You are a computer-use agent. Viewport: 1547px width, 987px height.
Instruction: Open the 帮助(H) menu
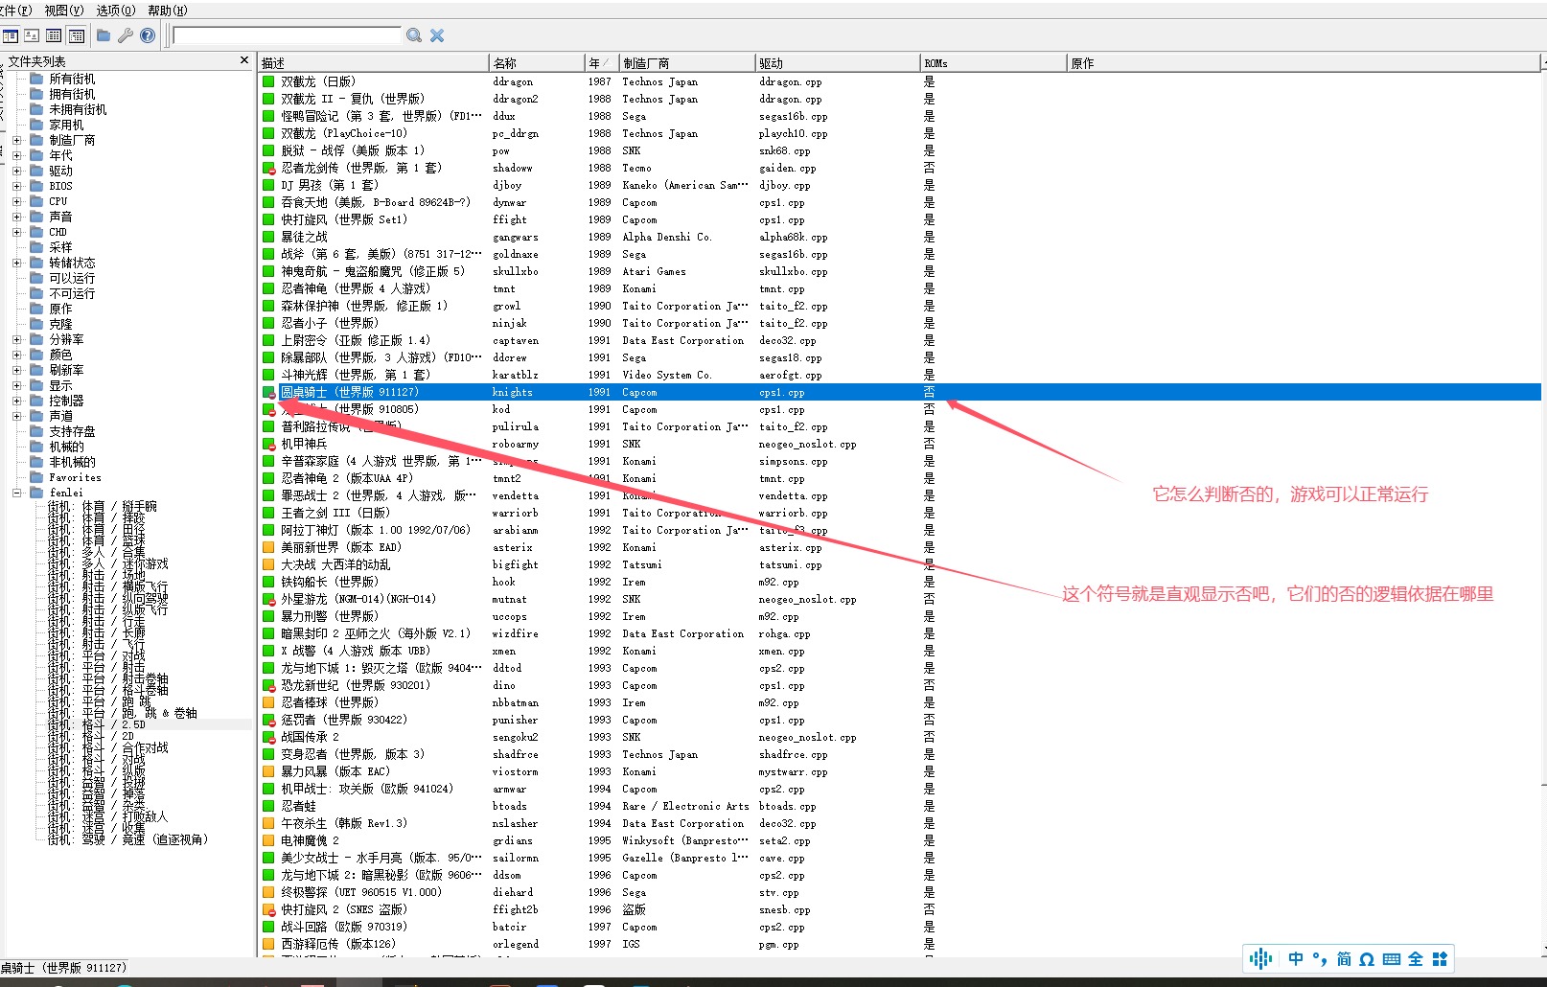pyautogui.click(x=168, y=11)
